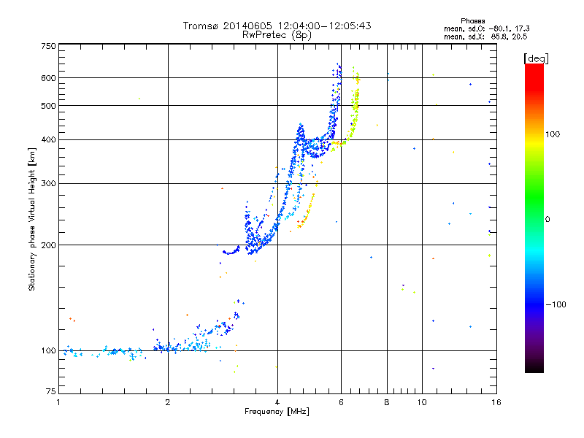The width and height of the screenshot is (584, 438).
Task: Click the 'Frequency [MHz]' axis label
Action: 277,412
